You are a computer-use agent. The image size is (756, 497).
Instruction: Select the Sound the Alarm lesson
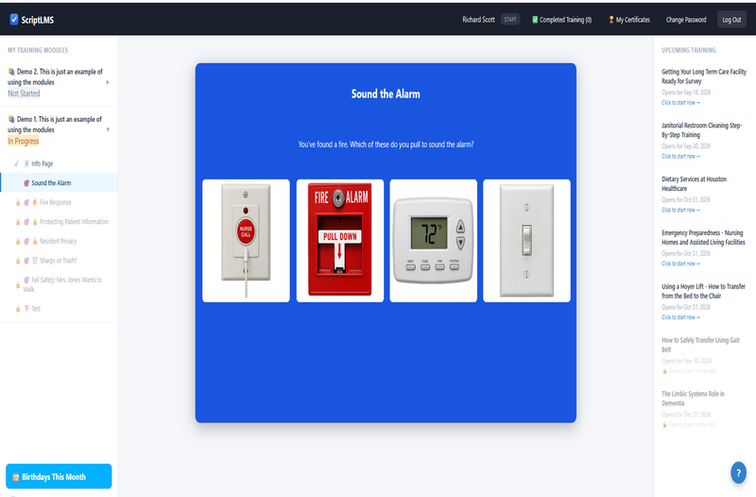59,182
